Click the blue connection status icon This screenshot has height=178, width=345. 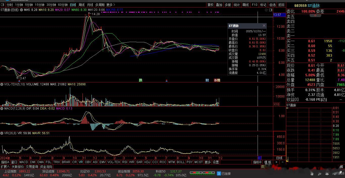[219, 173]
